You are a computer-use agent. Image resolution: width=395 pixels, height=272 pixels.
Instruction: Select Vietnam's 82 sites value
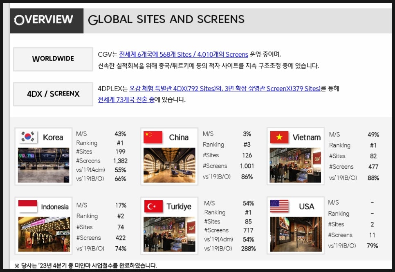(373, 156)
